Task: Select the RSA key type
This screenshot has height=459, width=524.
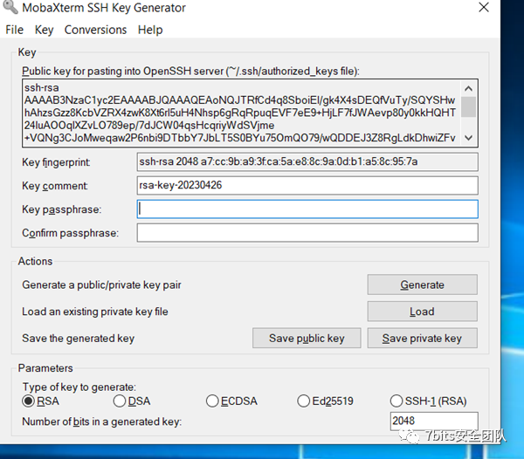Action: click(40, 401)
